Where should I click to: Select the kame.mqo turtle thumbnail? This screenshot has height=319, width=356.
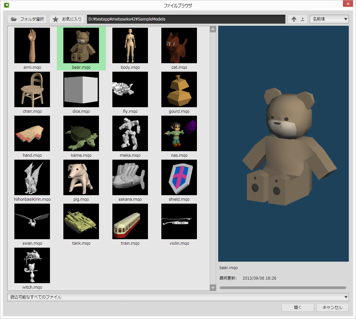(x=81, y=134)
